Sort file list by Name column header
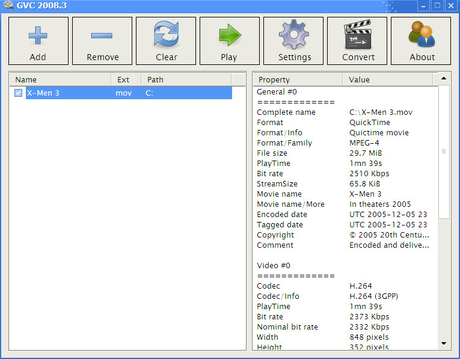Image resolution: width=460 pixels, height=359 pixels. click(x=60, y=80)
